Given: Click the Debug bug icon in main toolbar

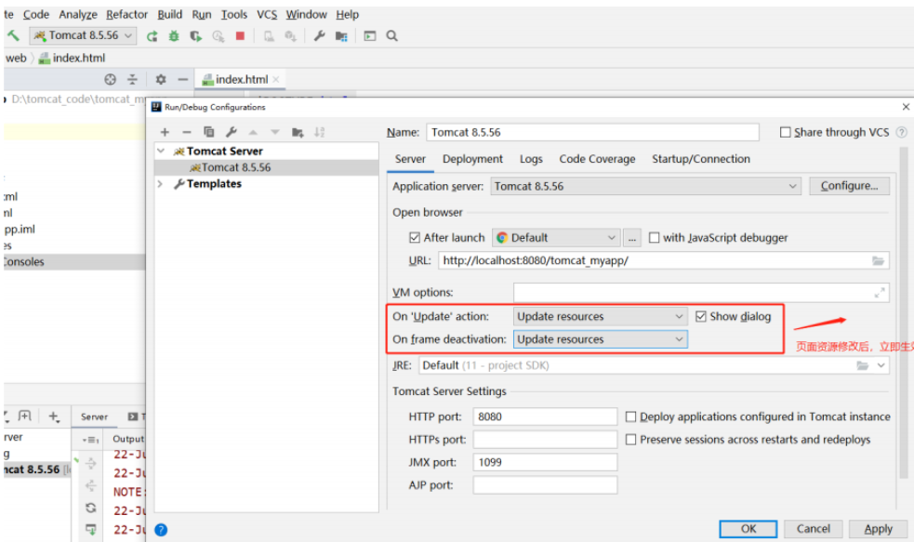Looking at the screenshot, I should click(174, 36).
